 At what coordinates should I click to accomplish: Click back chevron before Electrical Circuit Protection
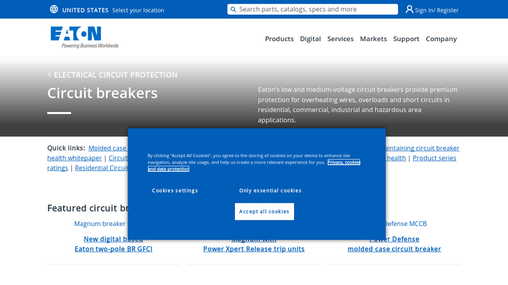[x=50, y=75]
